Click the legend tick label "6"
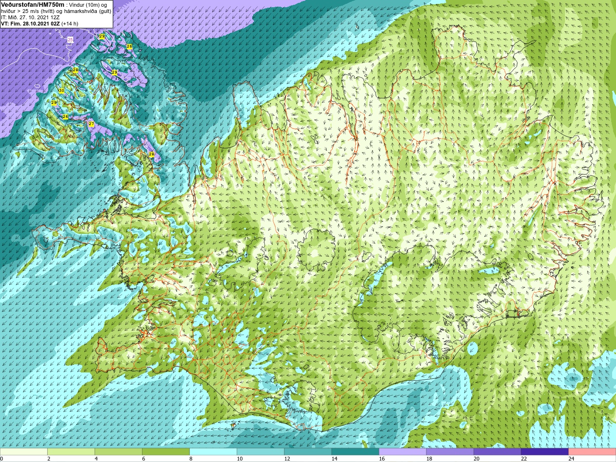616x462 pixels. click(x=143, y=459)
